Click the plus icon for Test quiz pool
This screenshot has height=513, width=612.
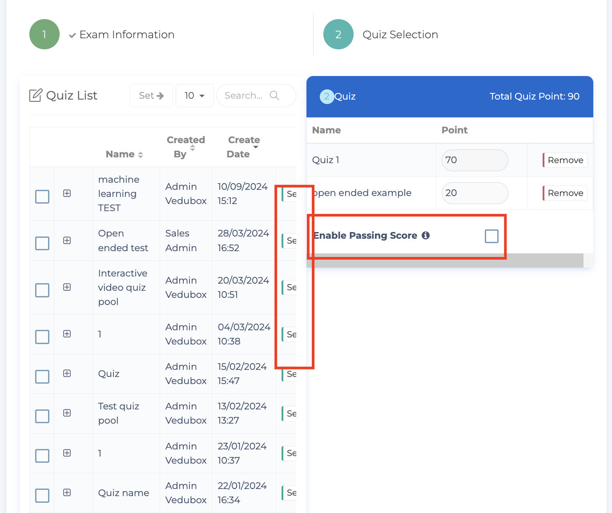pos(67,413)
